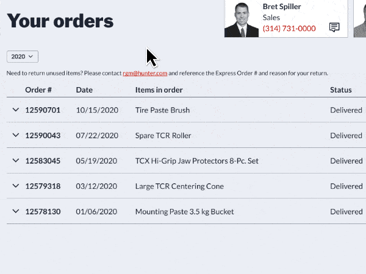Image resolution: width=366 pixels, height=274 pixels.
Task: Select order number 12590701
Action: 43,110
